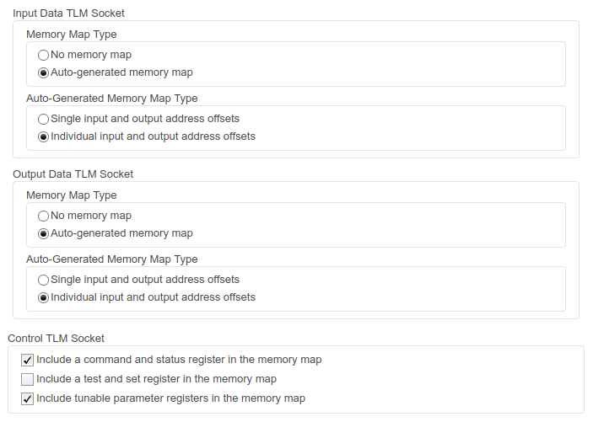
Task: Click 'Auto-Generated Memory Map Type' heading in Output section
Action: pos(112,259)
